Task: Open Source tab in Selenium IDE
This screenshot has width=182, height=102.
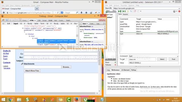Action: point(125,14)
